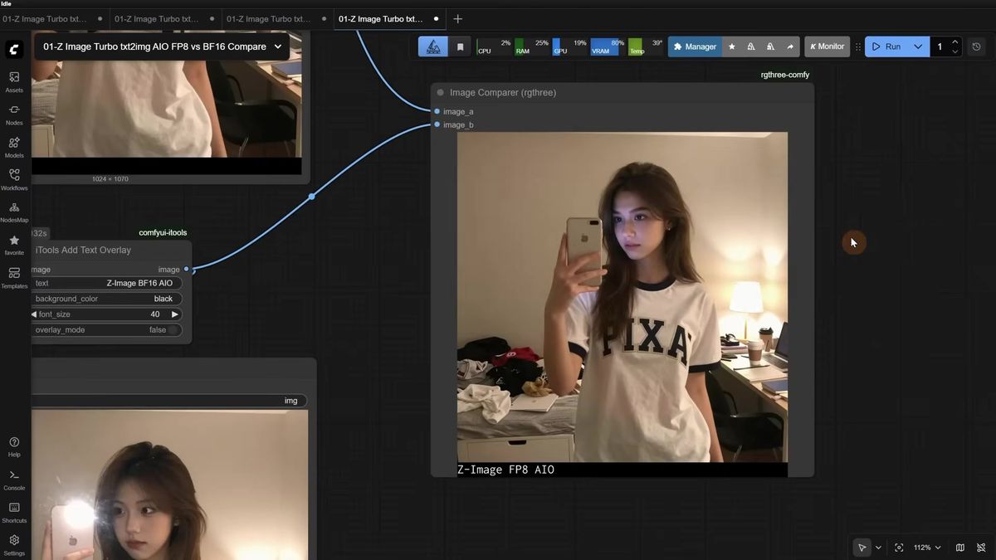Toggle overlay_mode switch on Add Text Overlay
The width and height of the screenshot is (996, 560).
pyautogui.click(x=173, y=329)
